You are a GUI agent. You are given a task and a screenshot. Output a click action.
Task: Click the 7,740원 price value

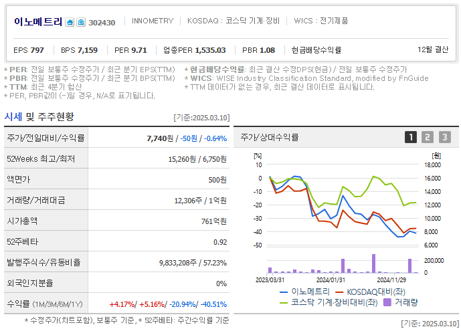tap(160, 138)
